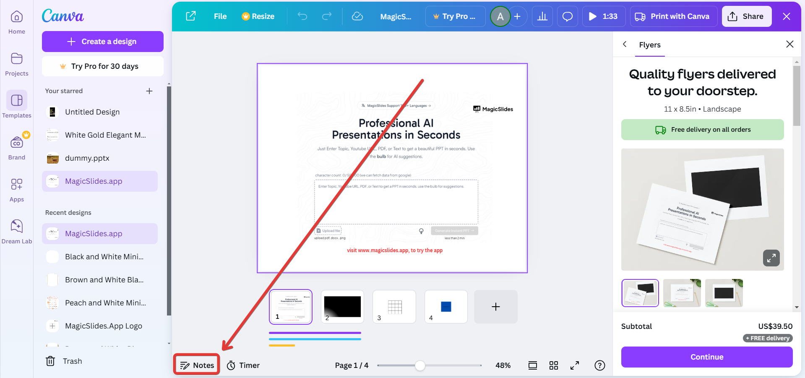Image resolution: width=805 pixels, height=378 pixels.
Task: Open starred White Gold Elegant design
Action: [x=100, y=135]
